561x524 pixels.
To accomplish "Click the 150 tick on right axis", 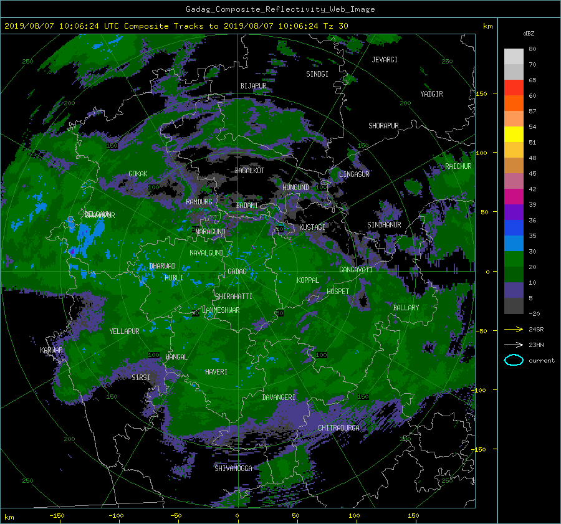I will click(x=482, y=93).
